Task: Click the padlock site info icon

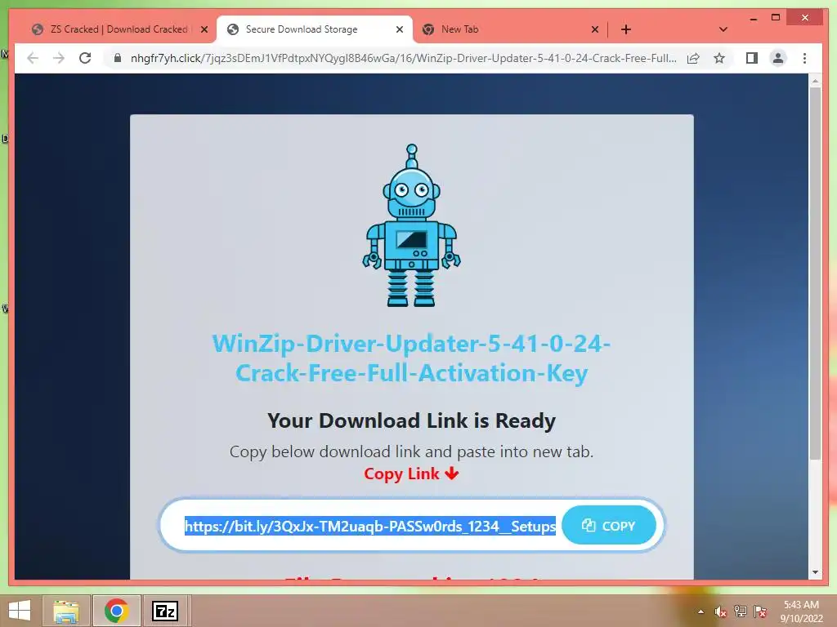Action: (x=118, y=58)
